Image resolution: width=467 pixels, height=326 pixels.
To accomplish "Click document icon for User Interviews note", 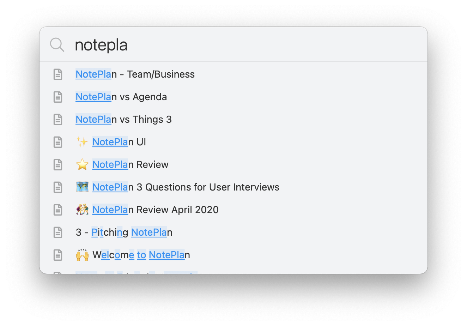I will click(58, 187).
